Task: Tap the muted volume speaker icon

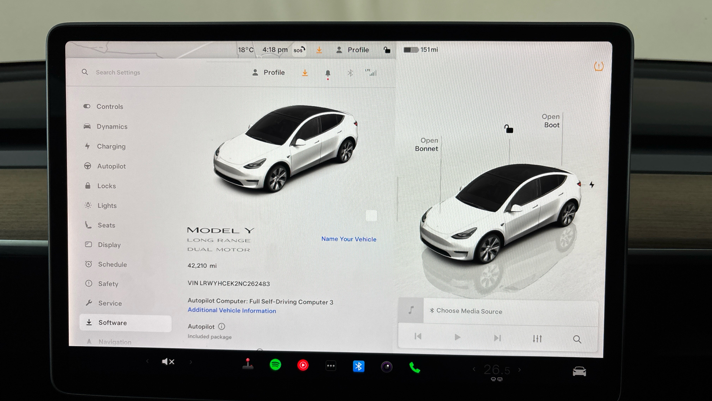Action: (x=168, y=362)
